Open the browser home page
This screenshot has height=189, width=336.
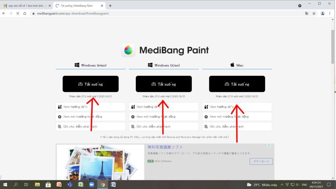[25, 13]
